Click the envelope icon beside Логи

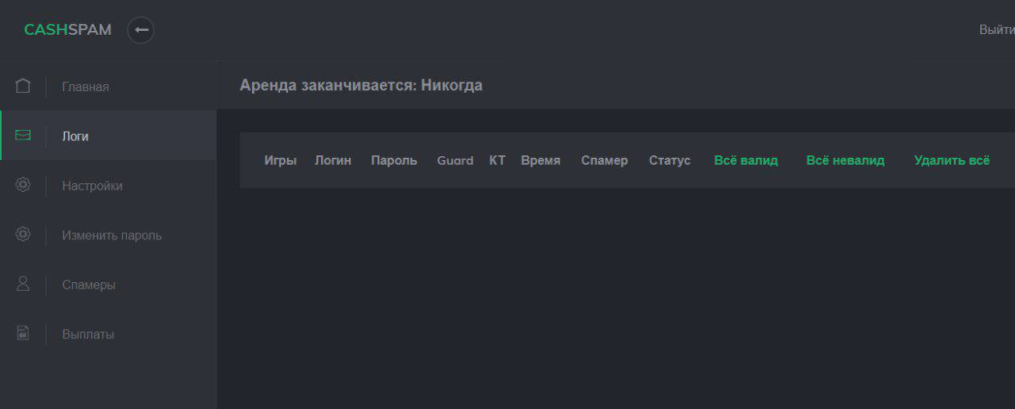[x=23, y=136]
